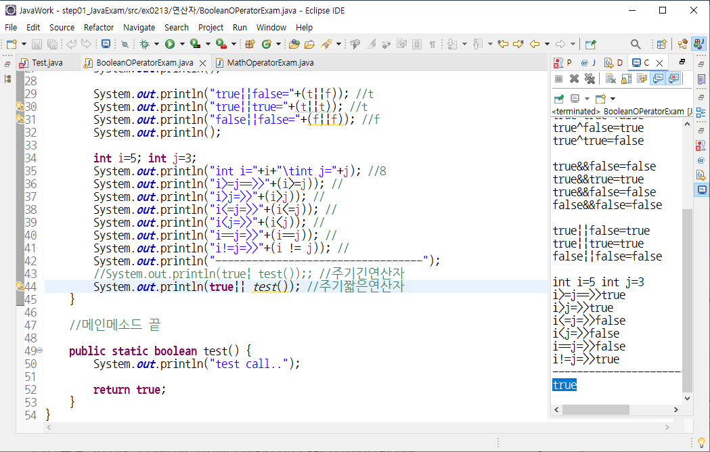Click the Coverage run icon
710x452 pixels.
point(195,44)
